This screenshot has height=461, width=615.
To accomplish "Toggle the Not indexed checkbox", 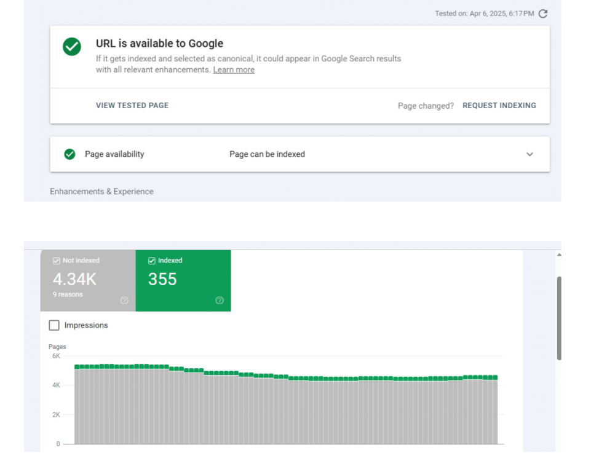I will click(57, 261).
